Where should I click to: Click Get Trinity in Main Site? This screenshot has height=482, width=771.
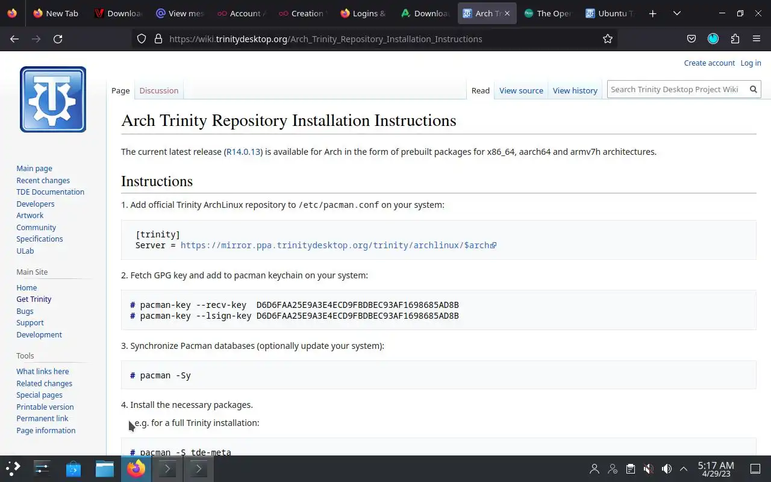pyautogui.click(x=34, y=299)
